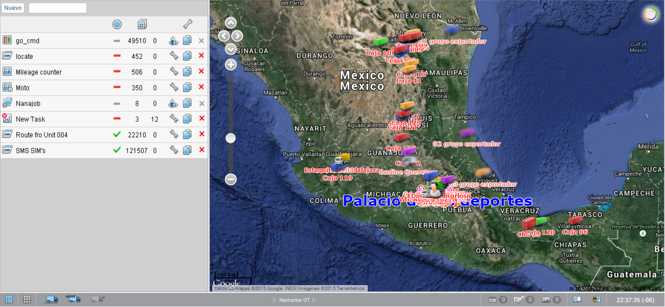
Task: Click the Nanajob eye view icon
Action: 173,104
